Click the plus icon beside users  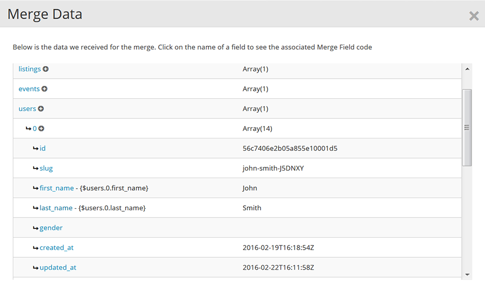click(41, 109)
